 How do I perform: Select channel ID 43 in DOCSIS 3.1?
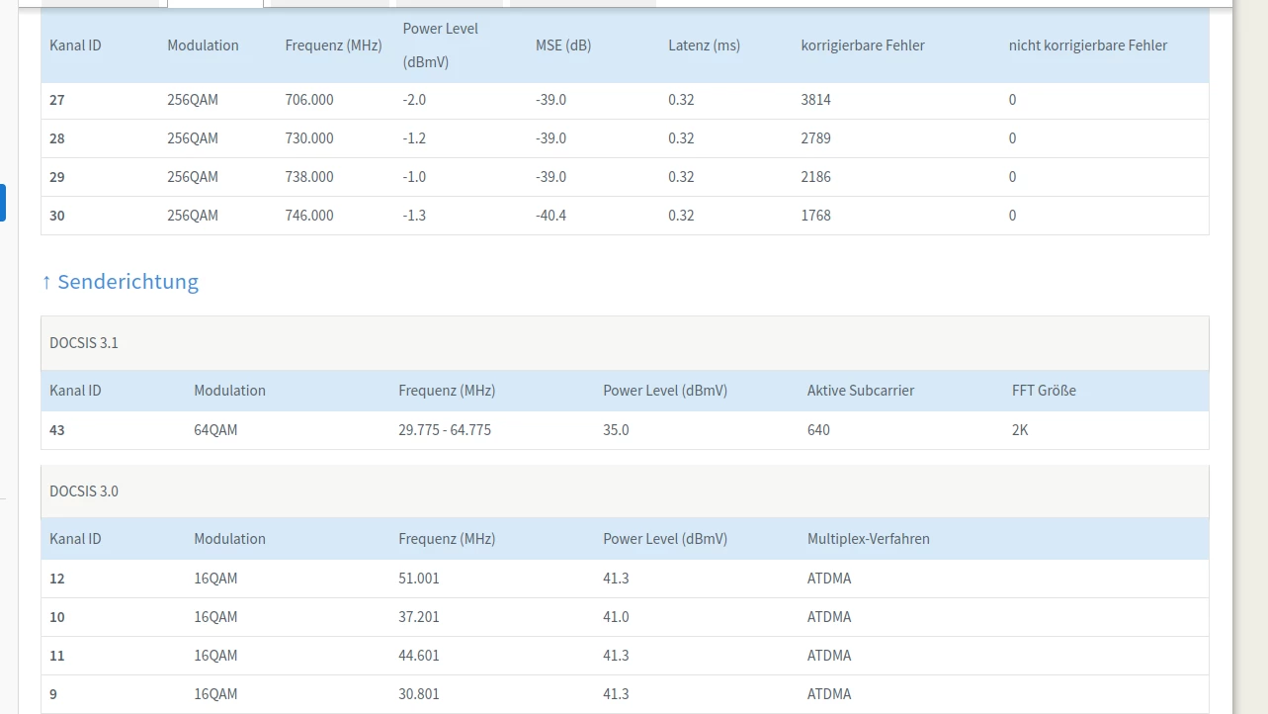pyautogui.click(x=57, y=430)
